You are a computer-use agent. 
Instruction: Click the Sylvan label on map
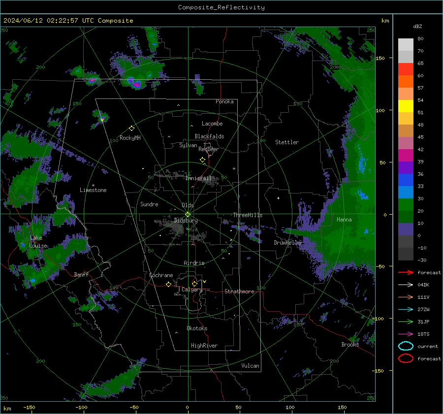pos(188,145)
